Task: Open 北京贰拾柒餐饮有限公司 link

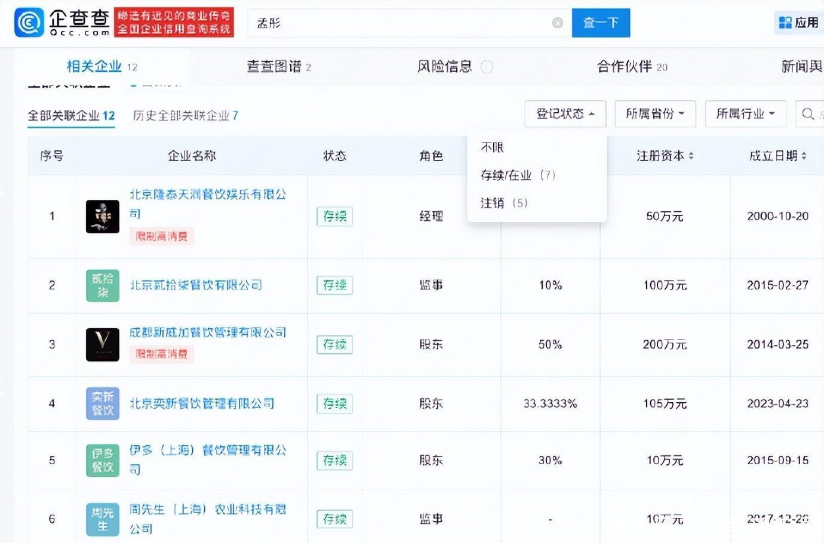Action: pyautogui.click(x=196, y=285)
